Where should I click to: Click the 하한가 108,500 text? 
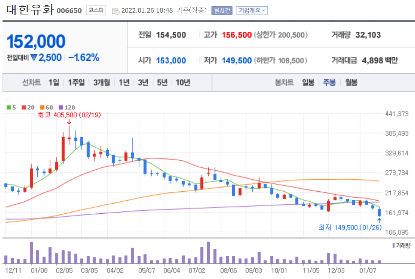tap(281, 60)
